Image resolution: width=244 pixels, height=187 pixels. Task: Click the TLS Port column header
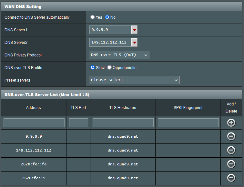click(78, 108)
